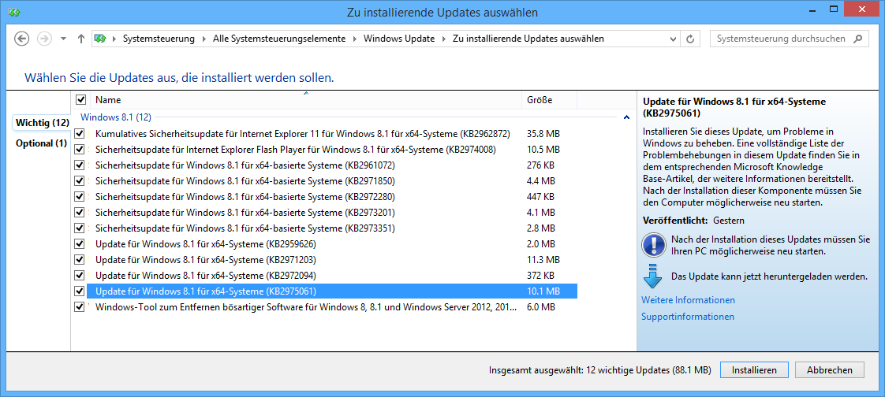885x397 pixels.
Task: Uncheck the Flash Player update KB2974008
Action: [80, 150]
